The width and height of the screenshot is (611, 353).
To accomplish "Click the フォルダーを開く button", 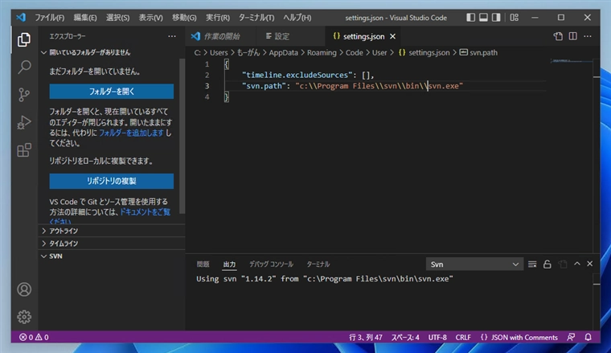I will pyautogui.click(x=112, y=91).
